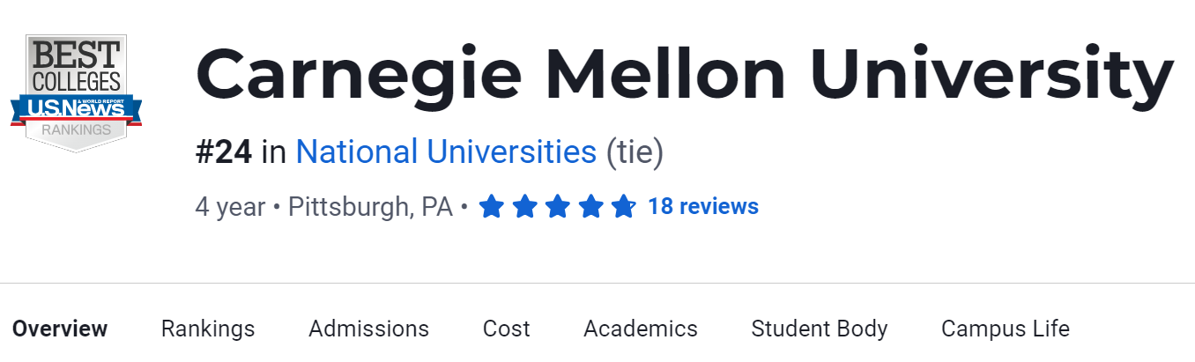Image resolution: width=1195 pixels, height=362 pixels.
Task: Open the National Universities ranking link
Action: [446, 152]
